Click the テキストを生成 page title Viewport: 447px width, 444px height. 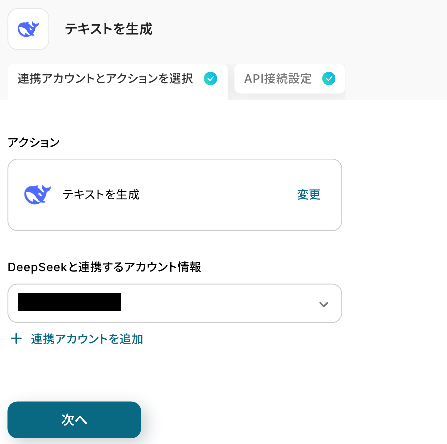(x=108, y=29)
